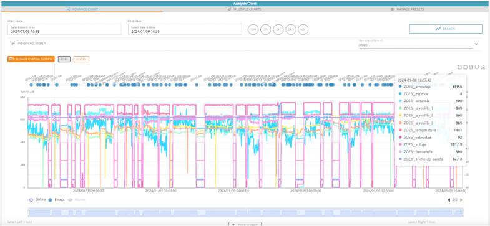490x226 pixels.
Task: Click the chart zoom reset icon
Action: tap(465, 67)
